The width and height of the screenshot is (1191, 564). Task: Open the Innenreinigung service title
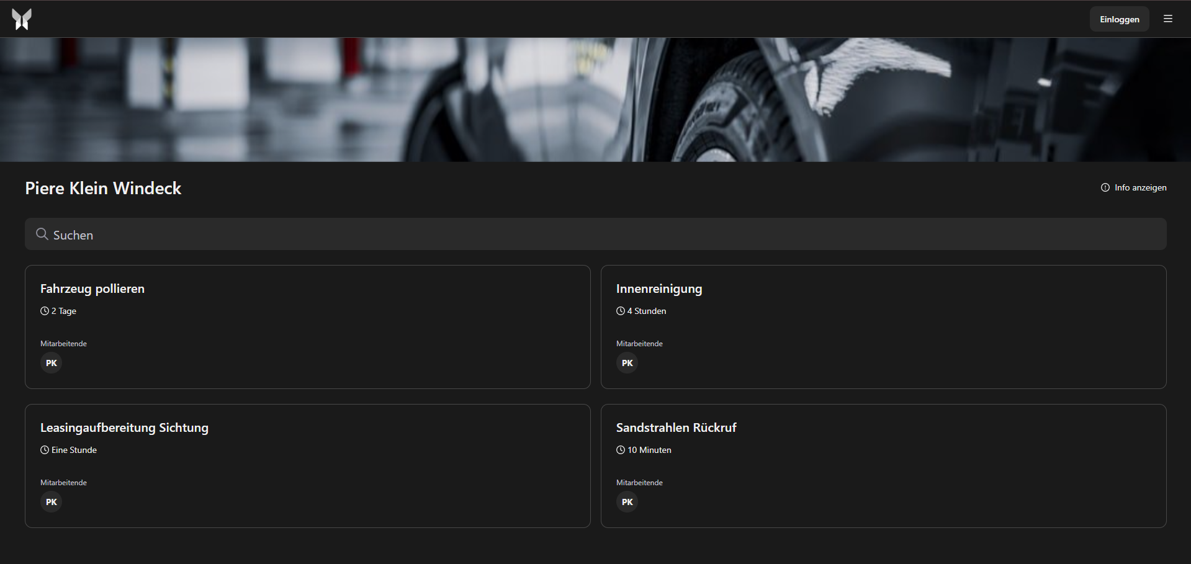pyautogui.click(x=659, y=289)
